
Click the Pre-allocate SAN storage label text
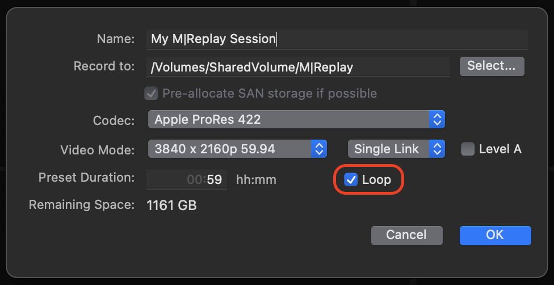(270, 93)
